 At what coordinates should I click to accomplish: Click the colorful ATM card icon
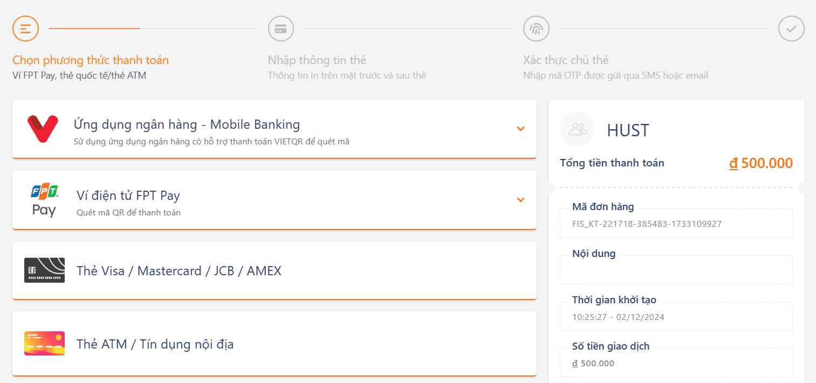click(x=44, y=343)
